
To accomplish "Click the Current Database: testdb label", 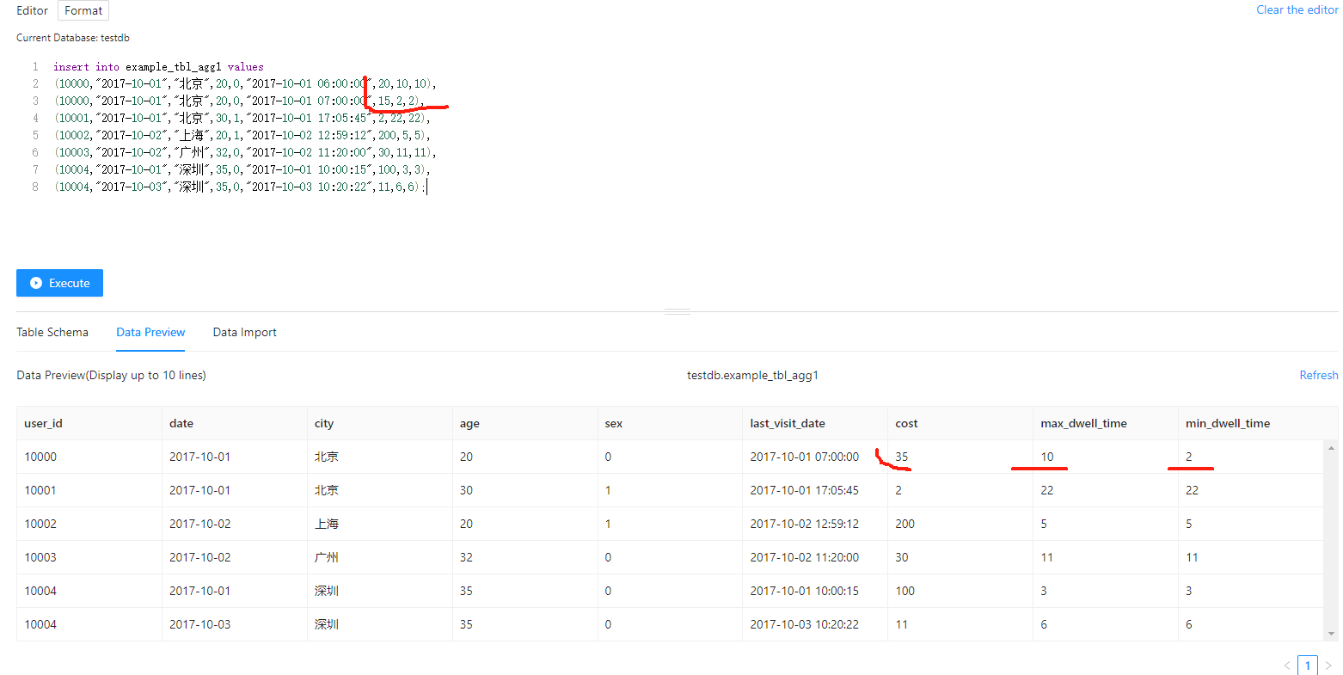I will tap(73, 38).
